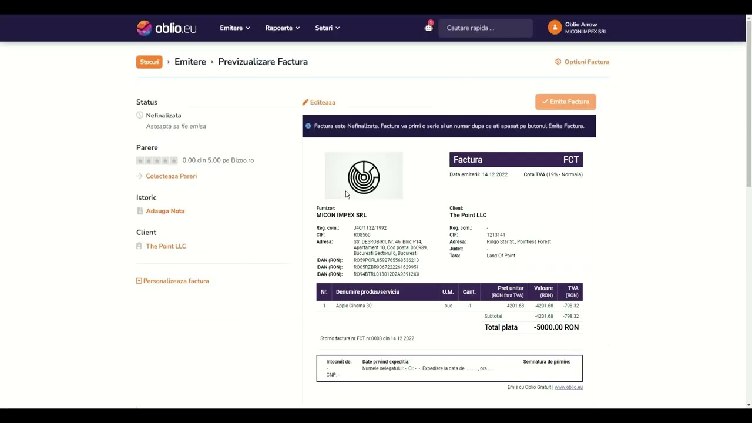Open the oblio.eu logo home link
752x423 pixels.
(x=166, y=28)
